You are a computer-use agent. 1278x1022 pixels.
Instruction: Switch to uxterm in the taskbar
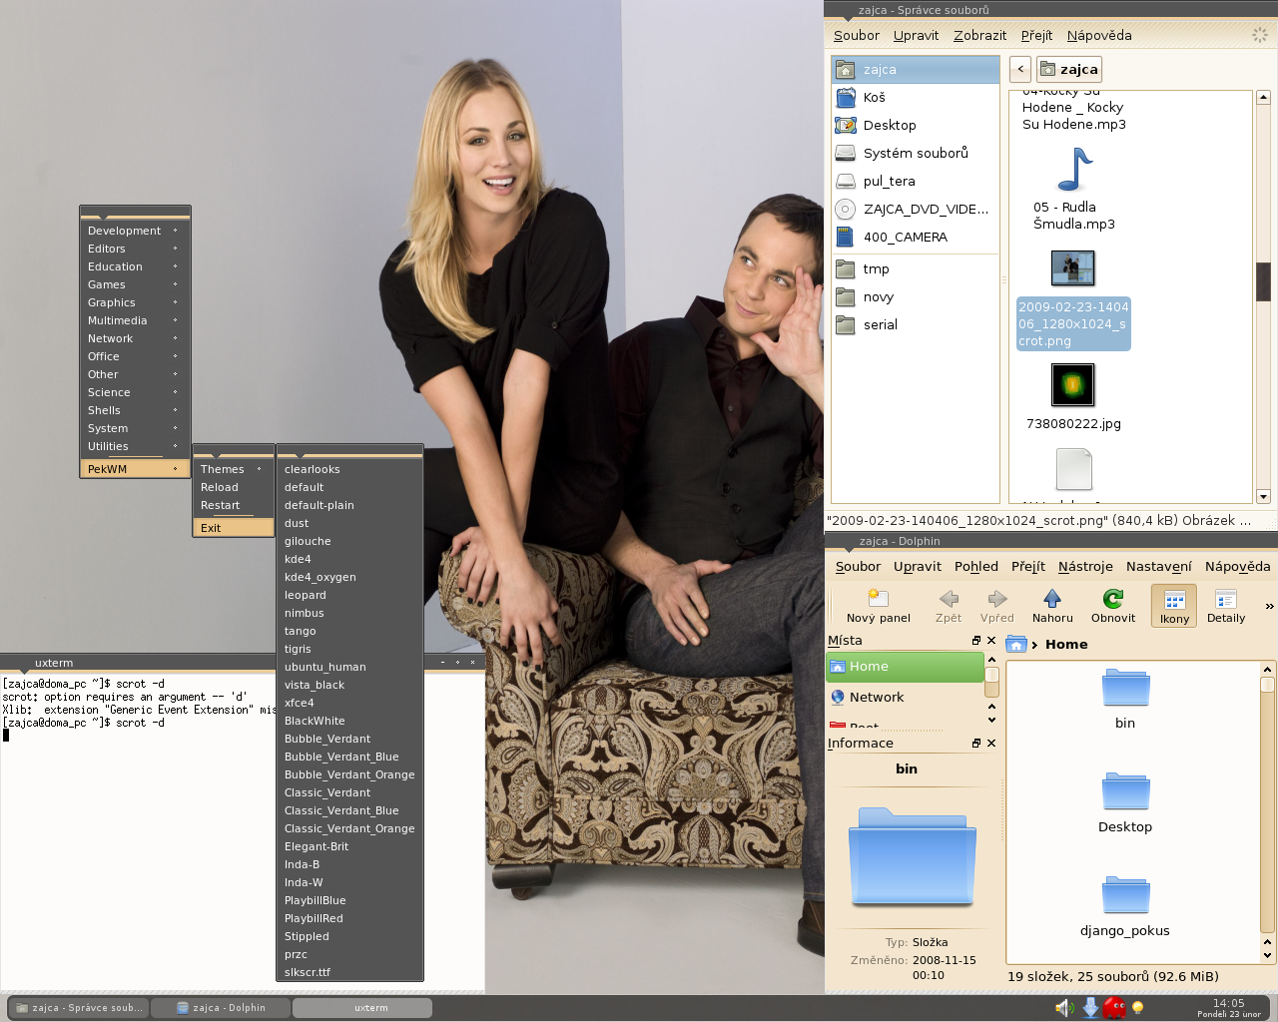(x=362, y=1008)
